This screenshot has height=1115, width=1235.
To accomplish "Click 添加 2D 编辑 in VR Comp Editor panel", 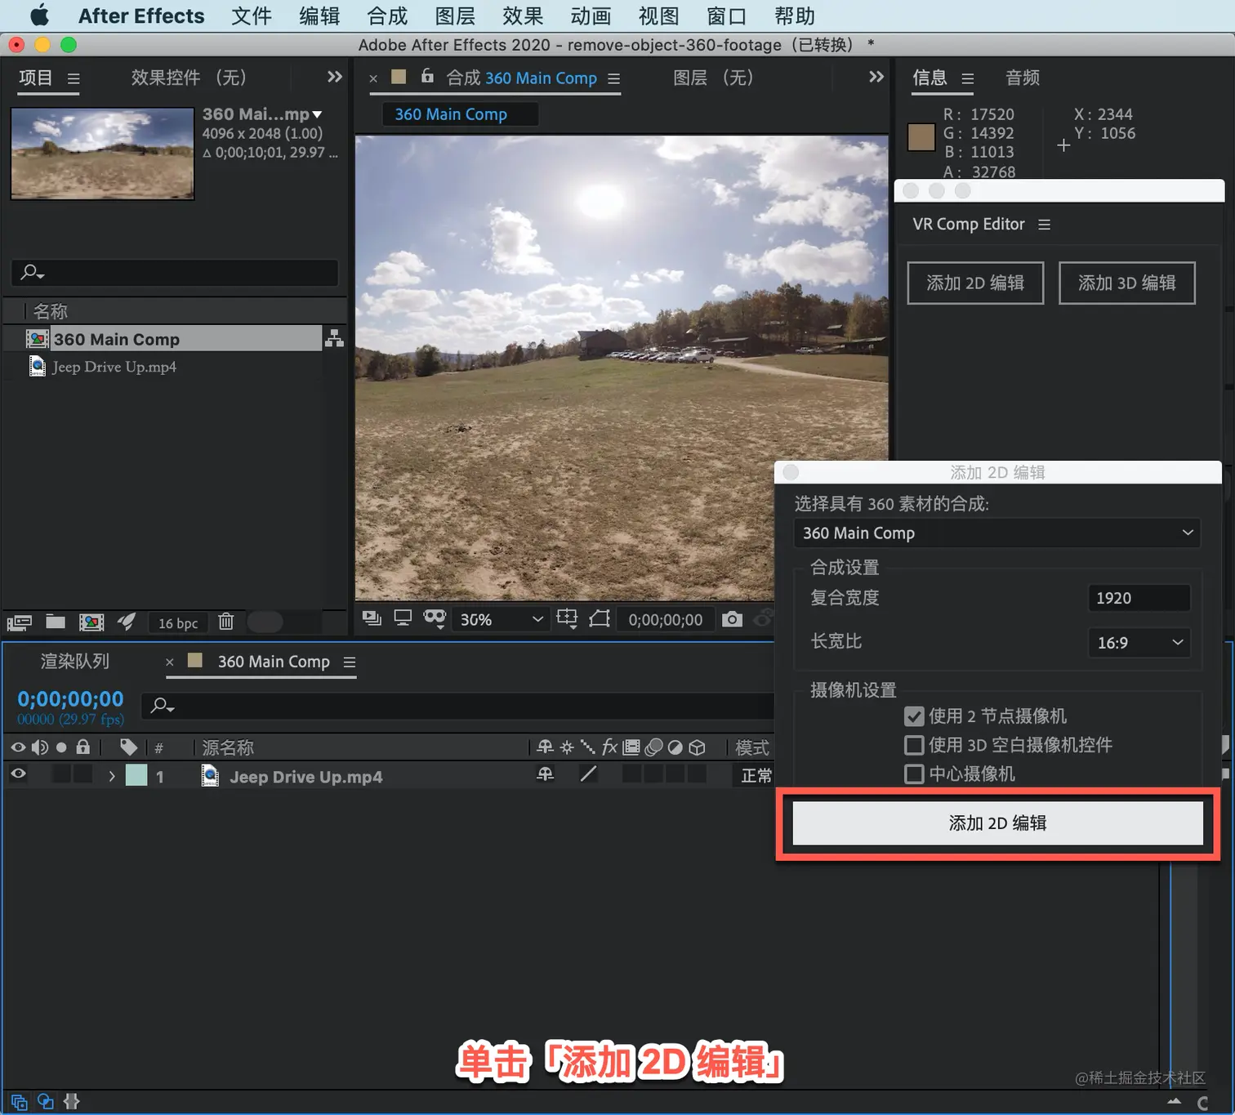I will coord(975,283).
